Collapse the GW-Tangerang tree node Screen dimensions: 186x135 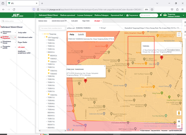45,37
